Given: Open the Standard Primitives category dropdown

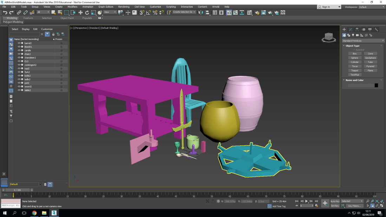Looking at the screenshot, I should coord(363,40).
